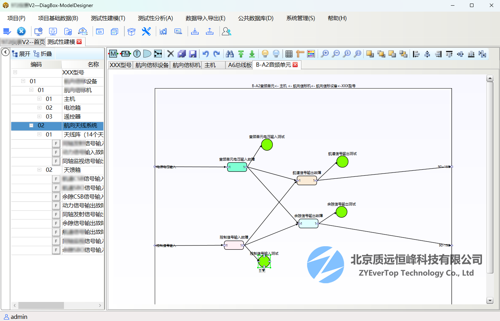Viewport: 500px width, 321px height.
Task: Expand the 主机 tree node
Action: tap(39, 99)
